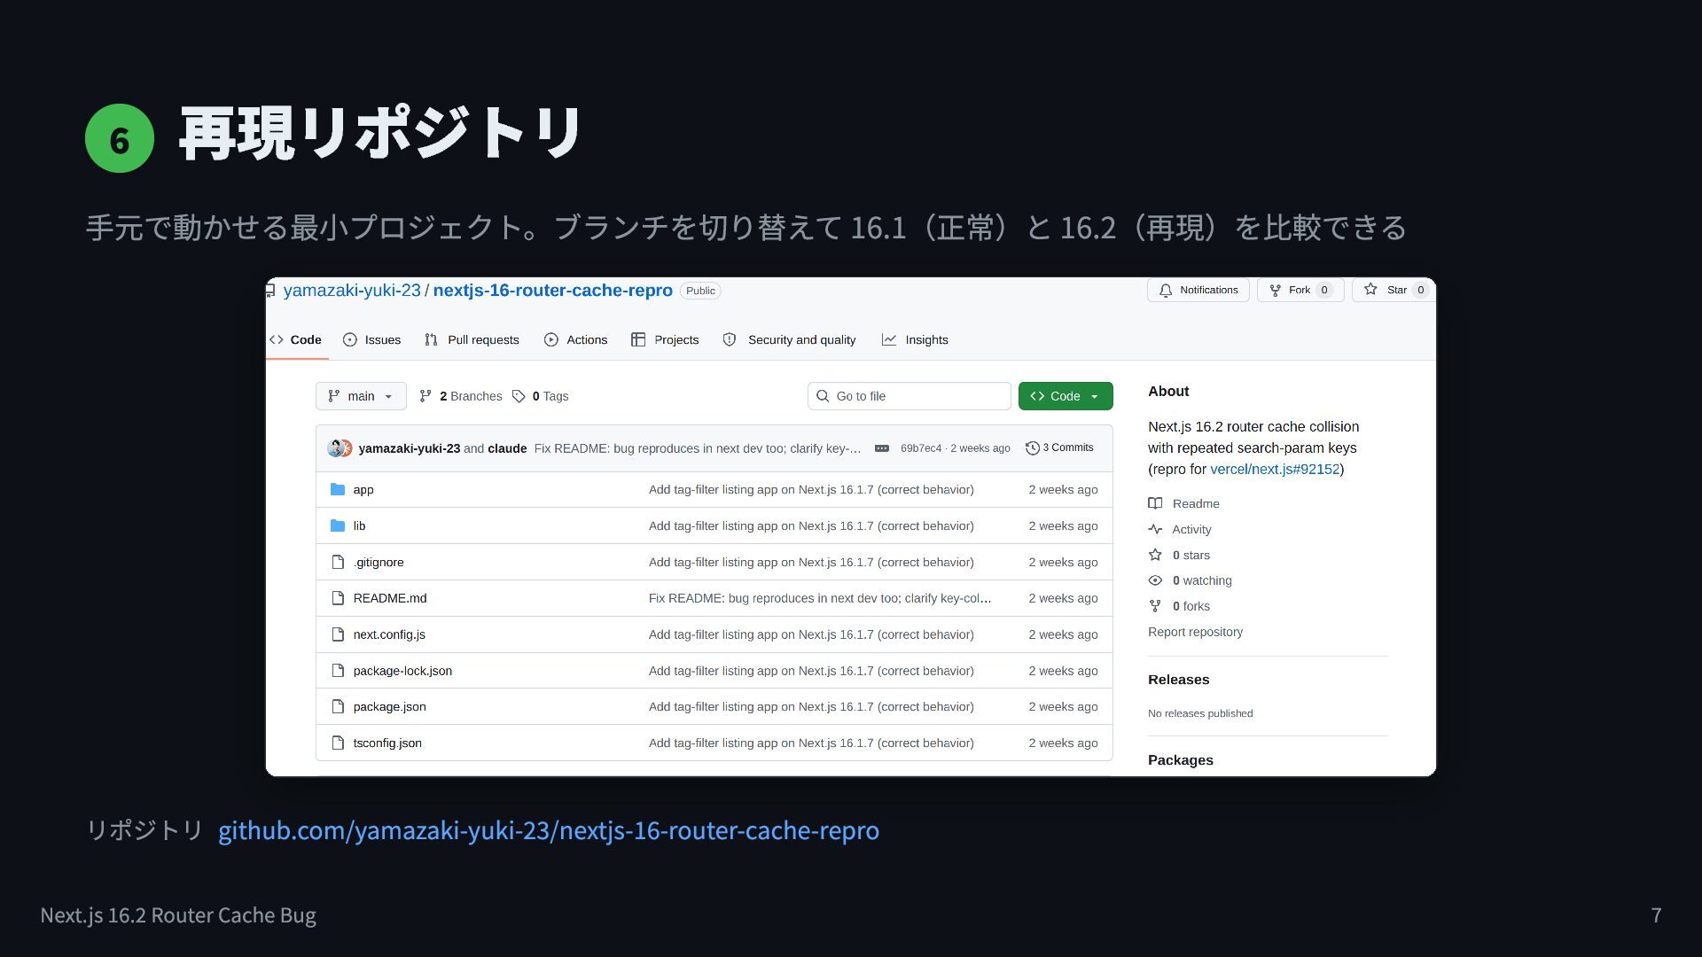The image size is (1702, 957).
Task: Go to the Projects tab
Action: (x=665, y=339)
